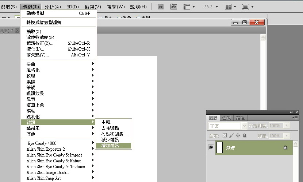This screenshot has height=182, width=303.
Task: Open the 像素 filter group
Action: coord(58,99)
